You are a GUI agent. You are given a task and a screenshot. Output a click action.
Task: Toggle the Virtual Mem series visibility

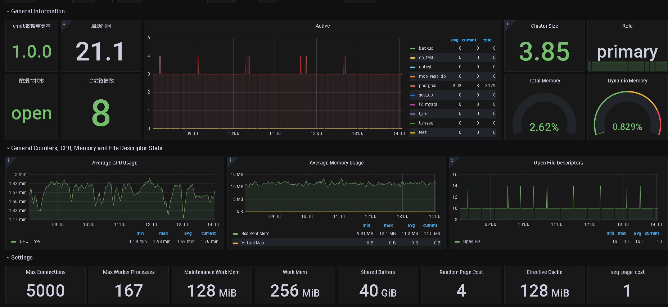253,243
